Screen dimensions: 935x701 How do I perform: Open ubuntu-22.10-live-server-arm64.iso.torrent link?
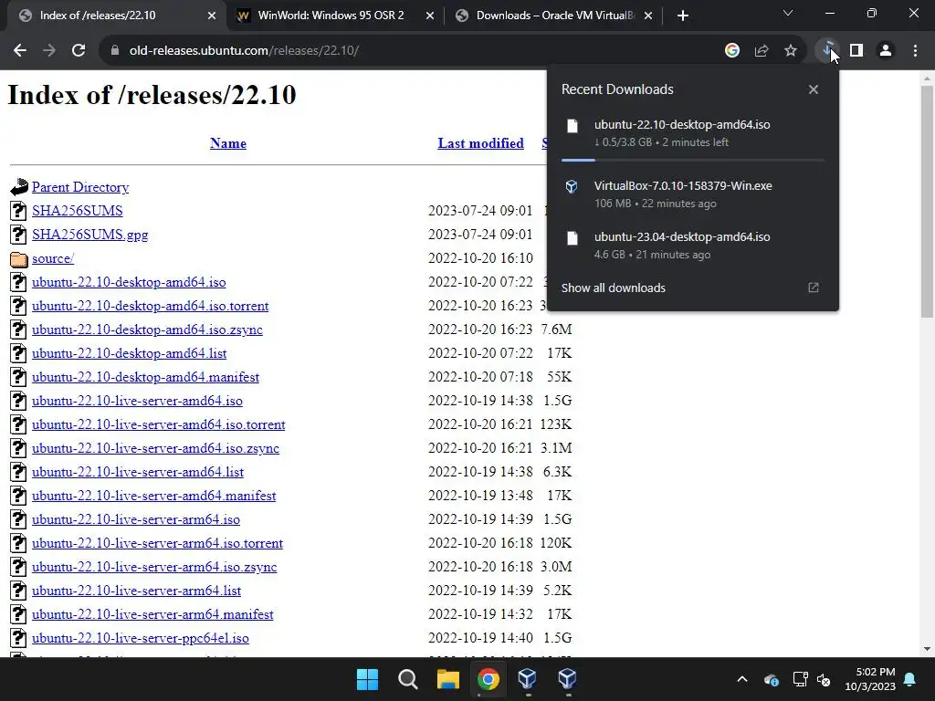coord(157,543)
